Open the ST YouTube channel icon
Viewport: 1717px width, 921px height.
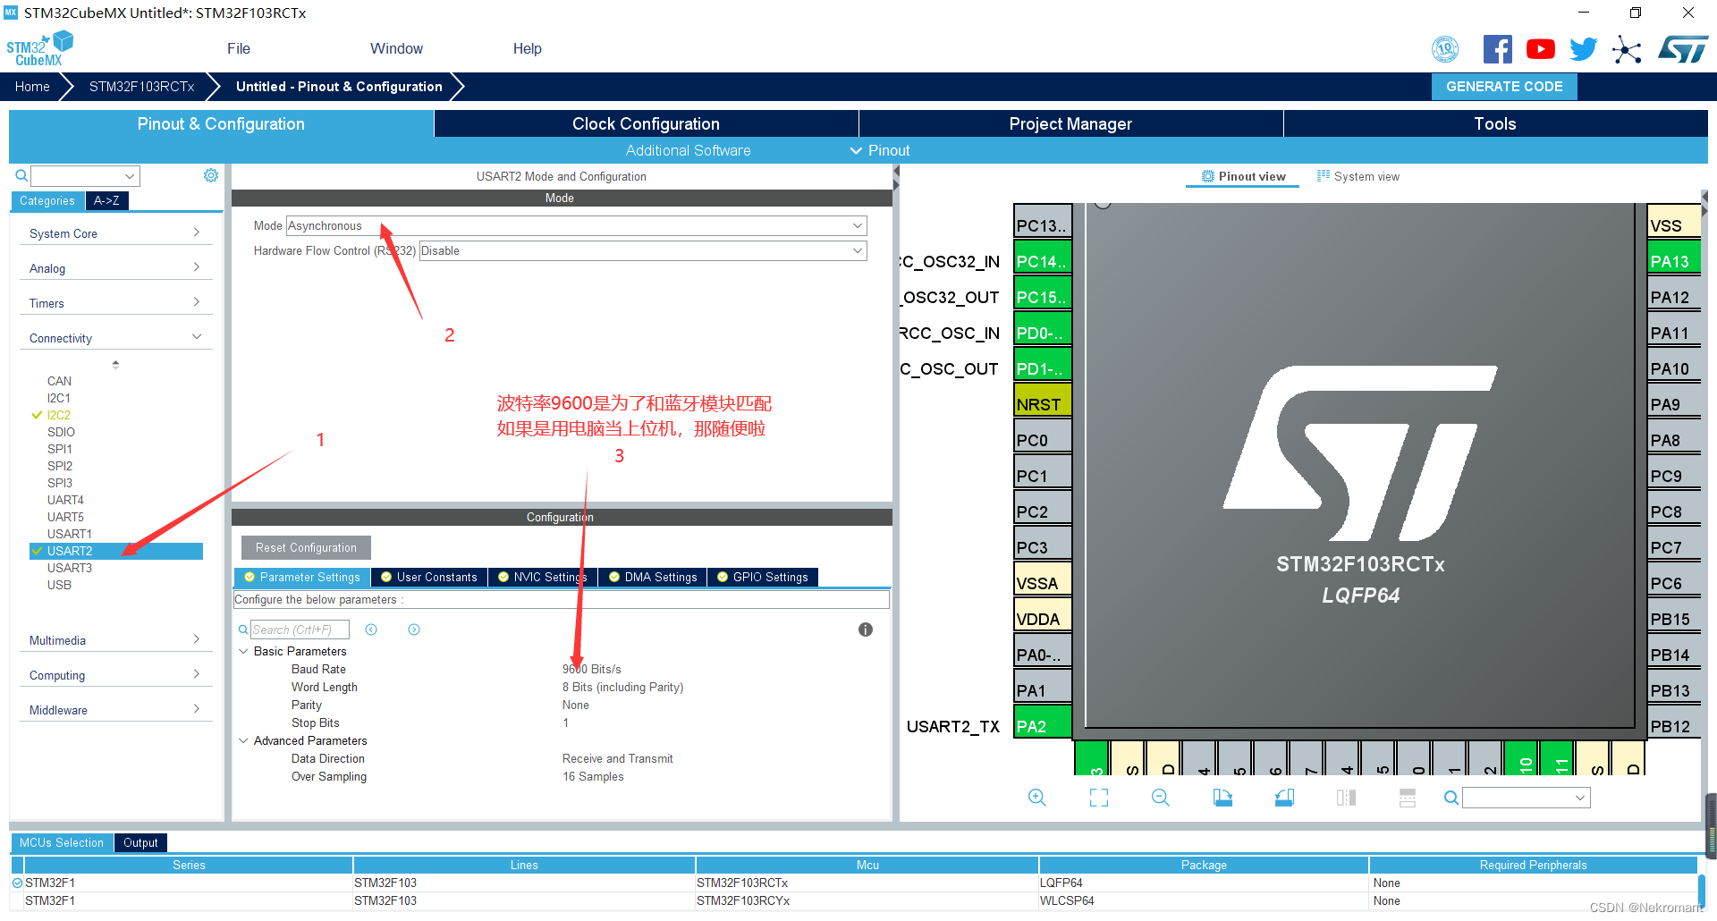pos(1540,49)
